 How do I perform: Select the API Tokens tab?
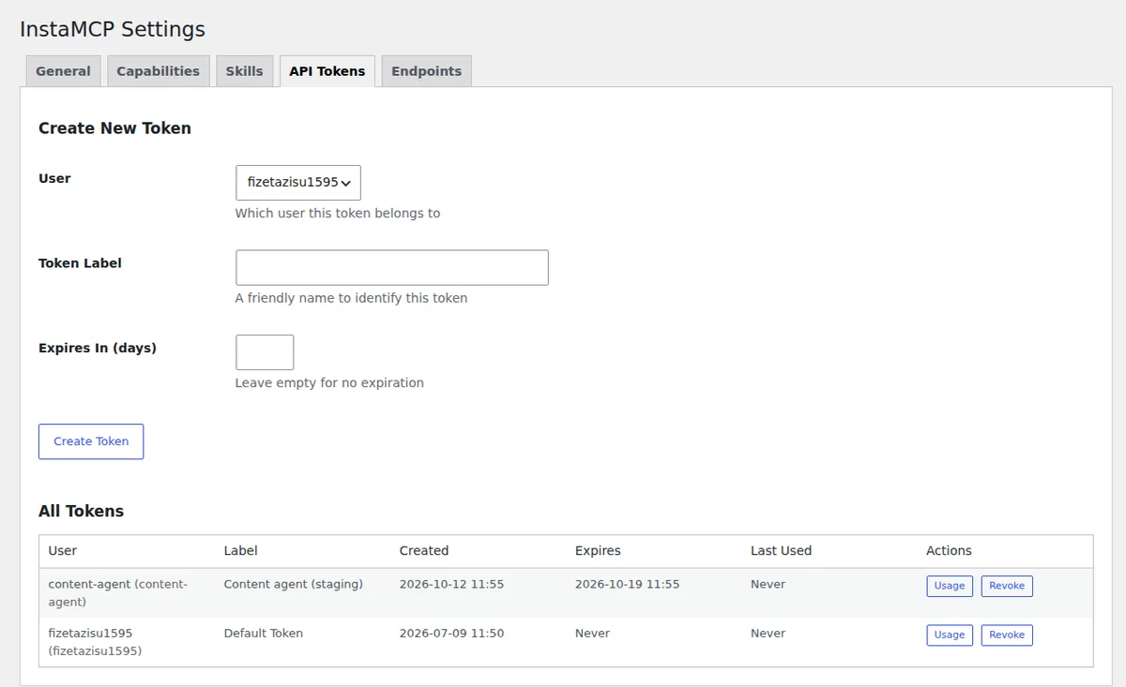(327, 71)
